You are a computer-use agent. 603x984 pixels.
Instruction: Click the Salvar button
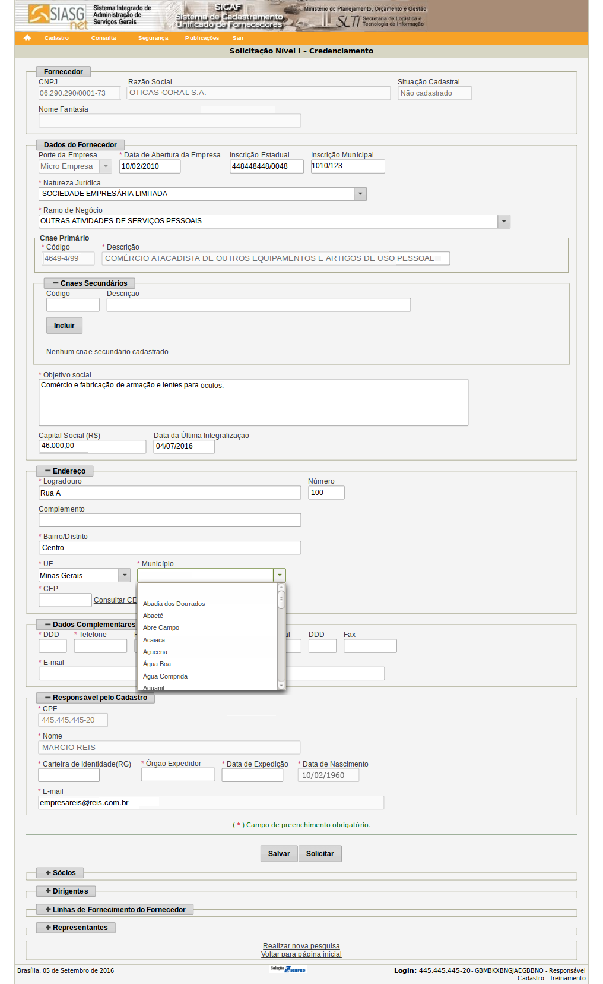click(279, 854)
